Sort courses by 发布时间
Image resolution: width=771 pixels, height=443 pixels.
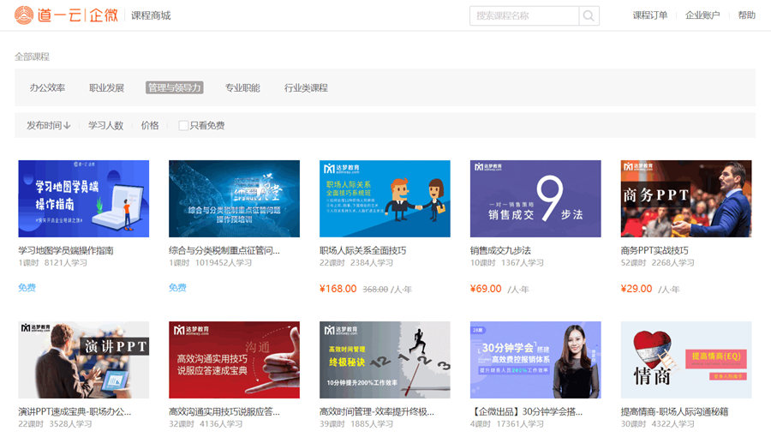click(48, 126)
